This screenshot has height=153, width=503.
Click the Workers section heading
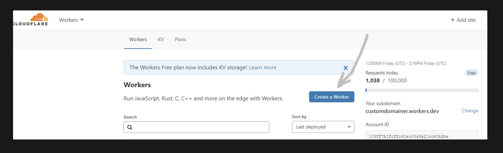[x=137, y=85]
